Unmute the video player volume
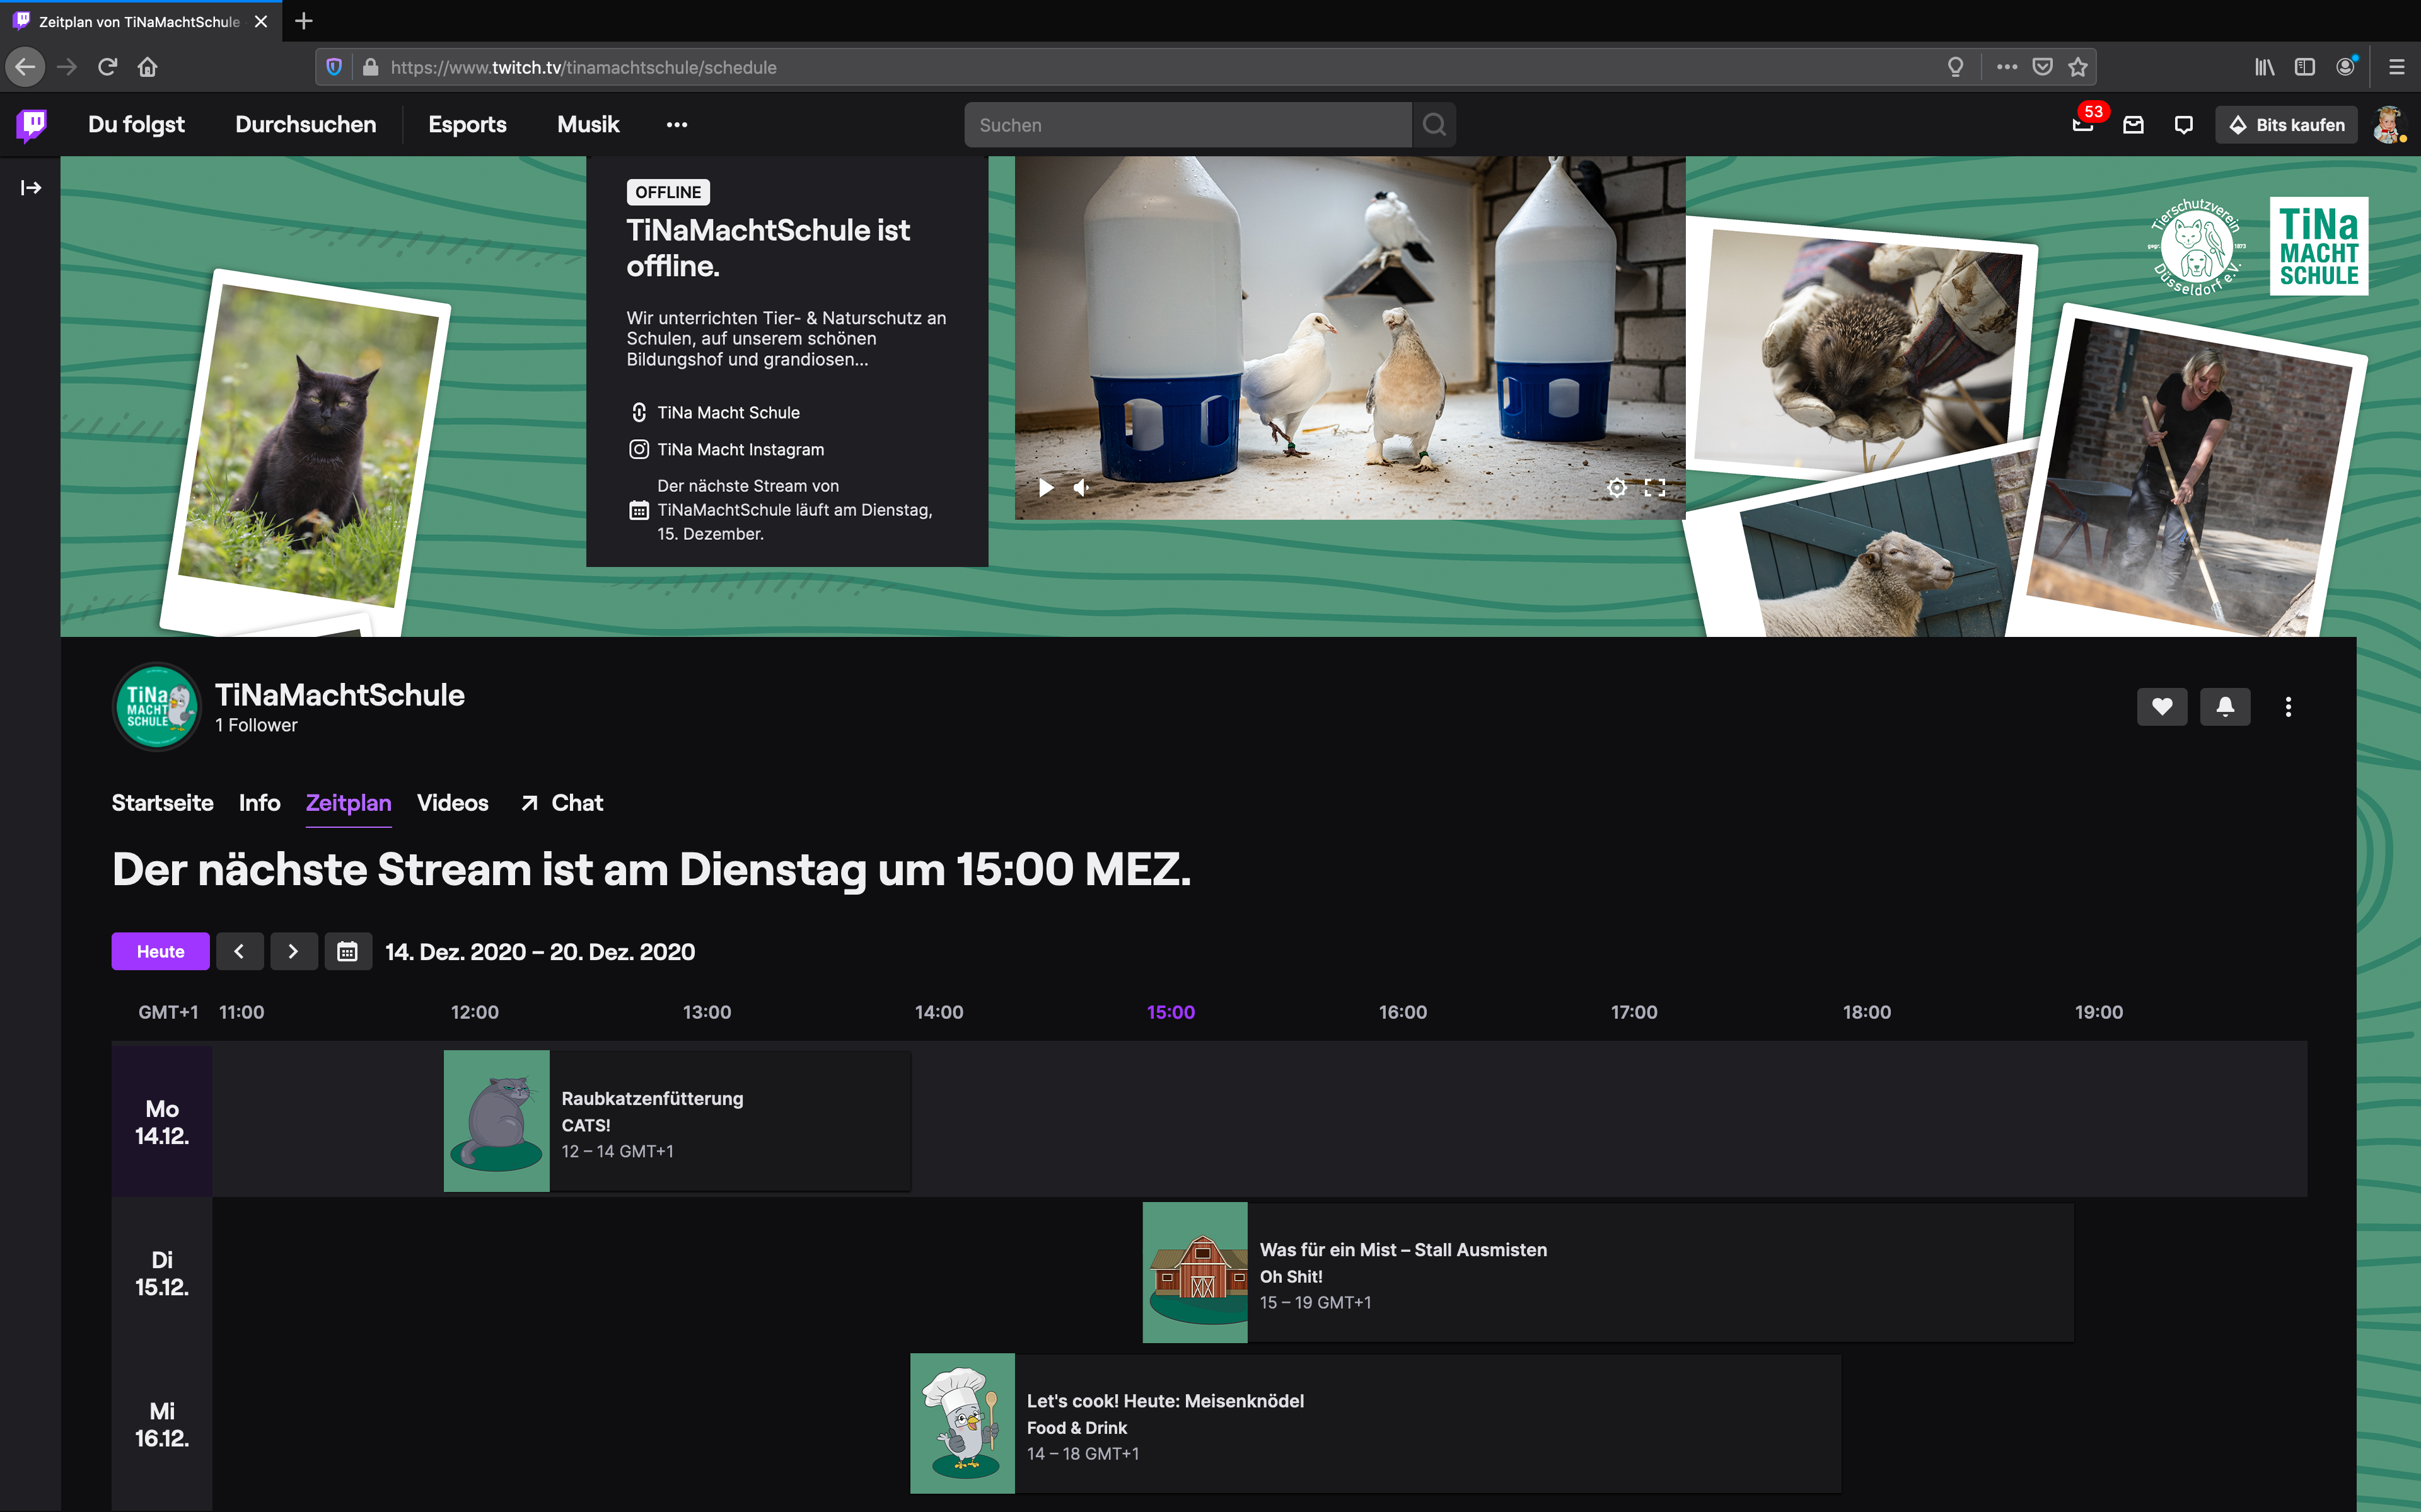The image size is (2421, 1512). click(1081, 488)
